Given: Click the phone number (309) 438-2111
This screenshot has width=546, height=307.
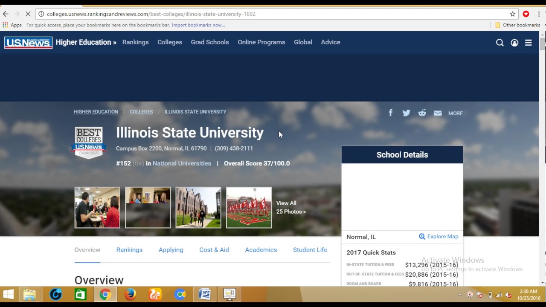Looking at the screenshot, I should tap(234, 148).
